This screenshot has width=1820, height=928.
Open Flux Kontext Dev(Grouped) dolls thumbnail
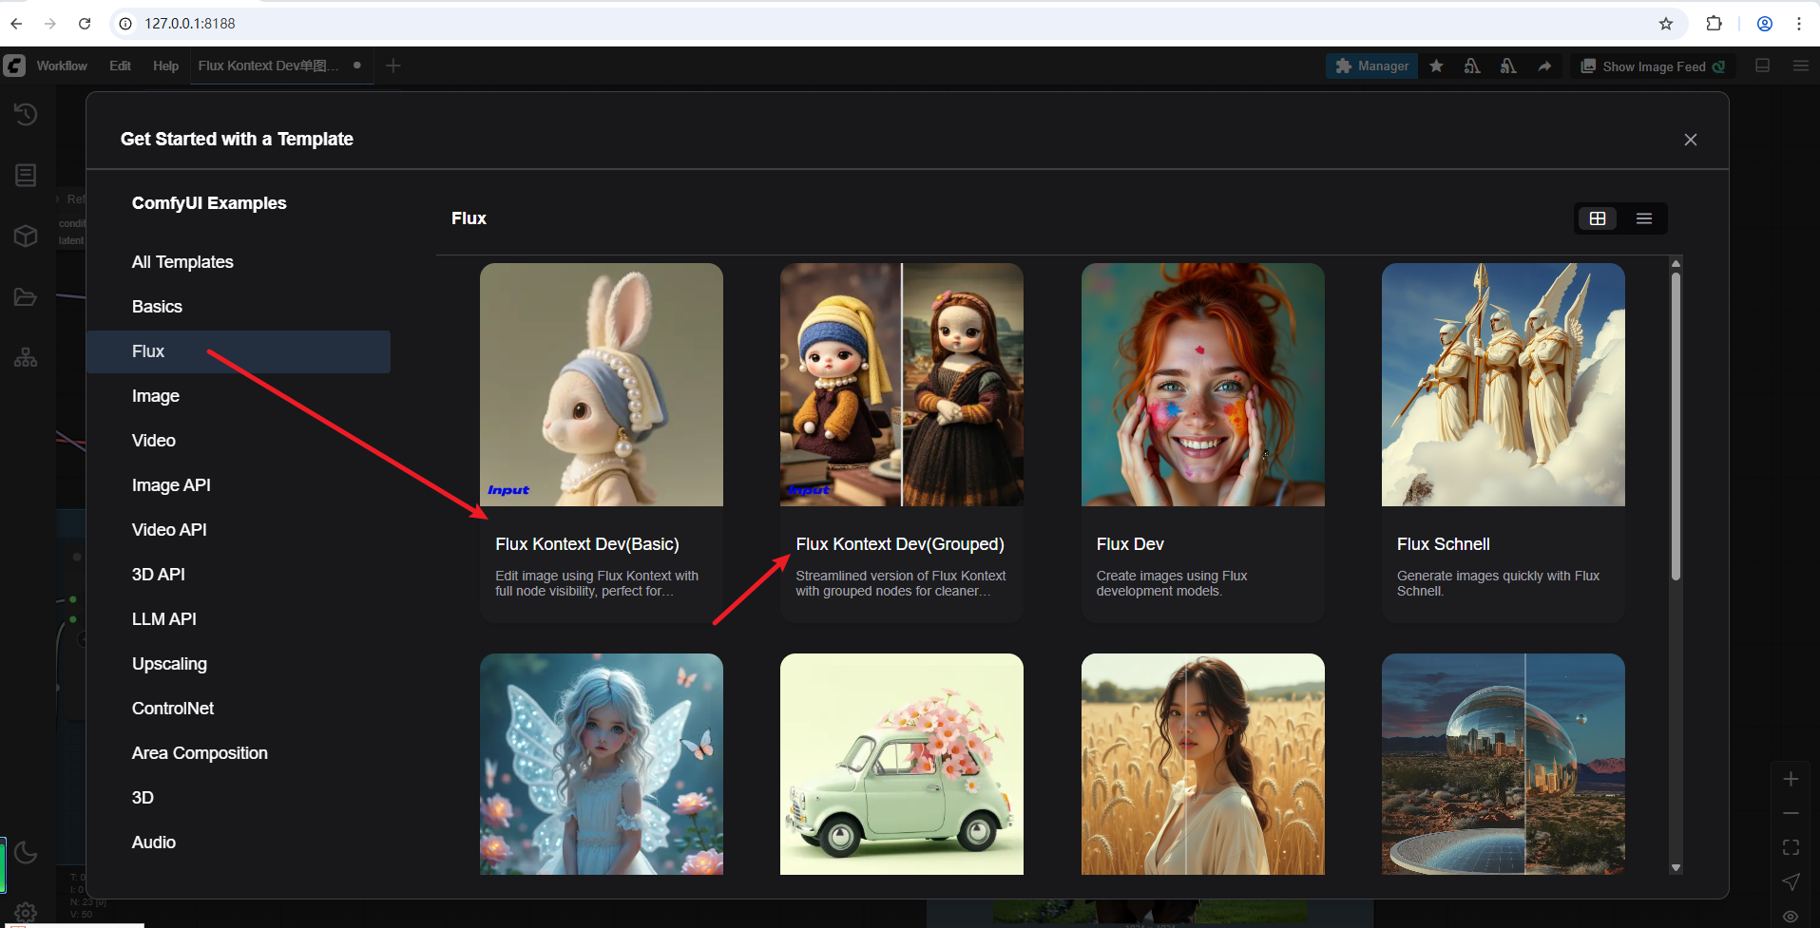coord(902,385)
